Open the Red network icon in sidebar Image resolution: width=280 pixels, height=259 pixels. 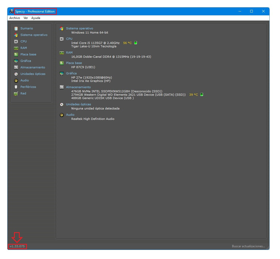(x=16, y=94)
